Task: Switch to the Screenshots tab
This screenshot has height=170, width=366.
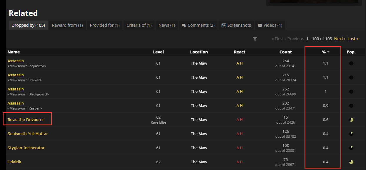Action: 236,25
